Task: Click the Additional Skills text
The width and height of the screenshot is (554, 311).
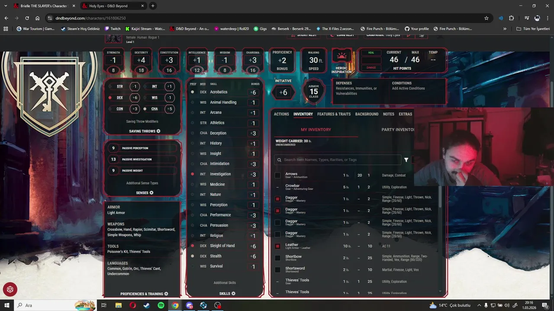Action: pyautogui.click(x=225, y=283)
